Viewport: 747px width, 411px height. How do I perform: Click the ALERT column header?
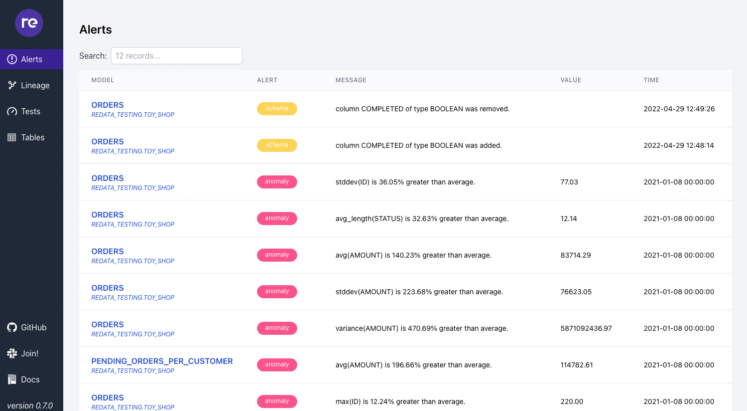267,80
